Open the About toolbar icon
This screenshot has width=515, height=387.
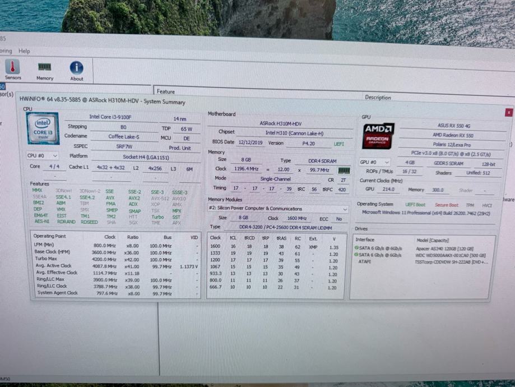[77, 71]
